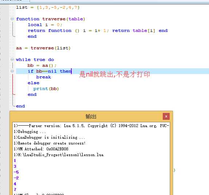Select the -5 value in the output
The height and width of the screenshot is (195, 209).
click(x=16, y=172)
